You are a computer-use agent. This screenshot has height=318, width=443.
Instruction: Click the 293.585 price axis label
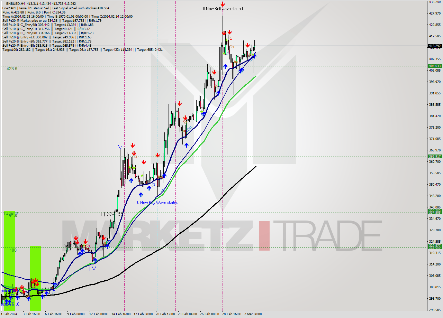pos(435,310)
